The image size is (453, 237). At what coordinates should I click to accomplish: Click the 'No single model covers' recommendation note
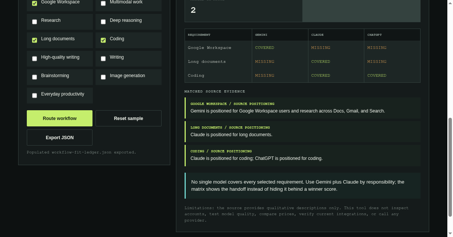[302, 185]
